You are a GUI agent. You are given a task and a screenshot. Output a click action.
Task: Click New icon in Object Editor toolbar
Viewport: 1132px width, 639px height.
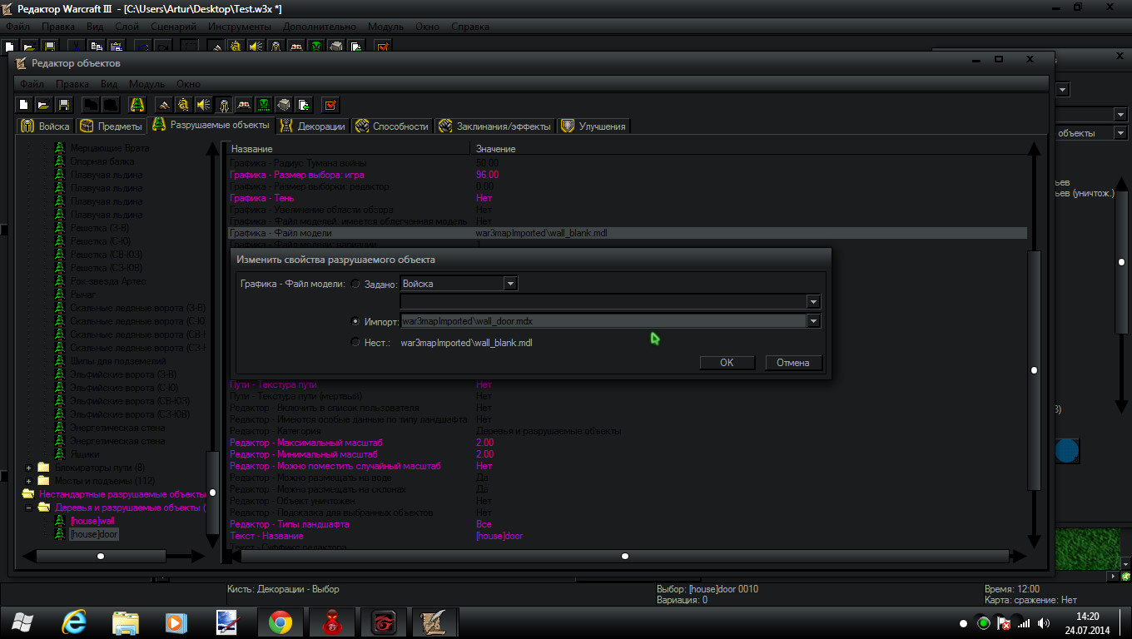tap(24, 105)
